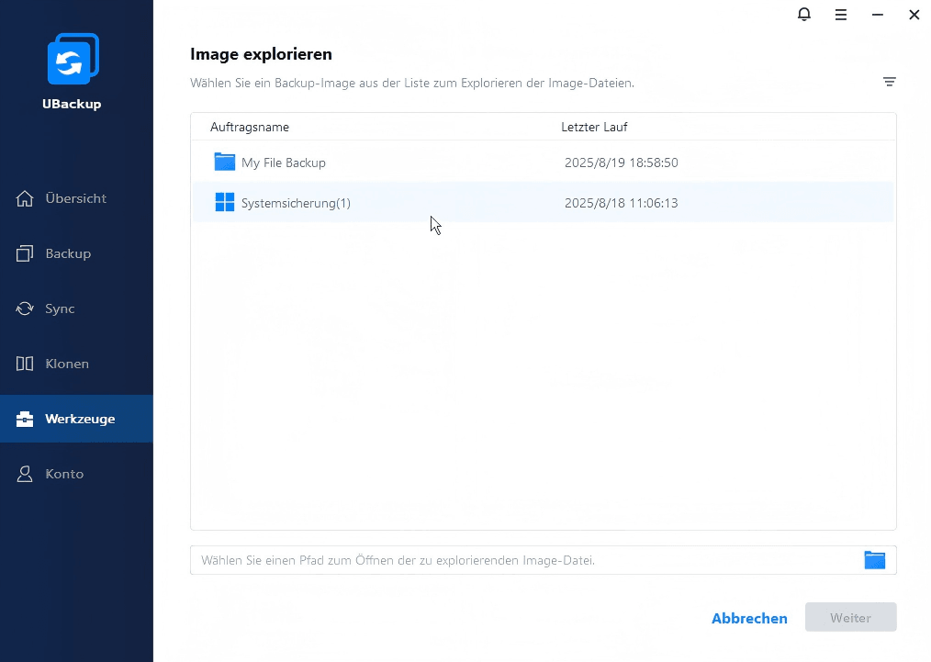Click the UBackup logo icon

click(x=73, y=60)
